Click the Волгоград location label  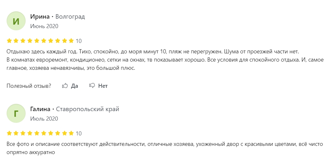[x=70, y=17]
